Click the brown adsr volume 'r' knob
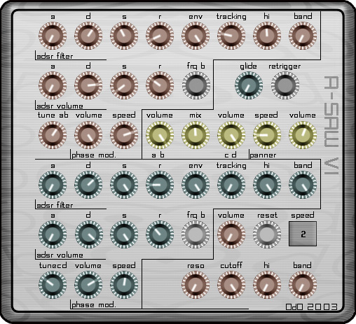The height and width of the screenshot is (324, 356). pos(160,85)
